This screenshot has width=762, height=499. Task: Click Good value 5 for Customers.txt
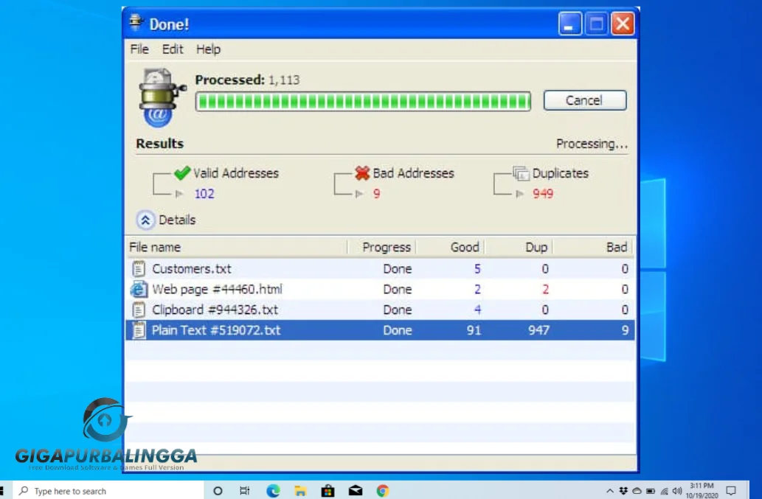pos(477,269)
